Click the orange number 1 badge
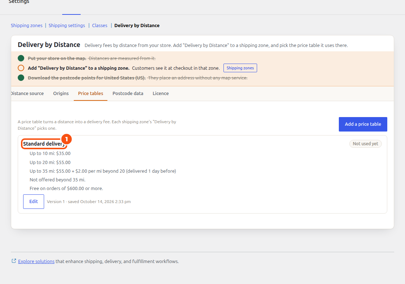 pos(67,139)
